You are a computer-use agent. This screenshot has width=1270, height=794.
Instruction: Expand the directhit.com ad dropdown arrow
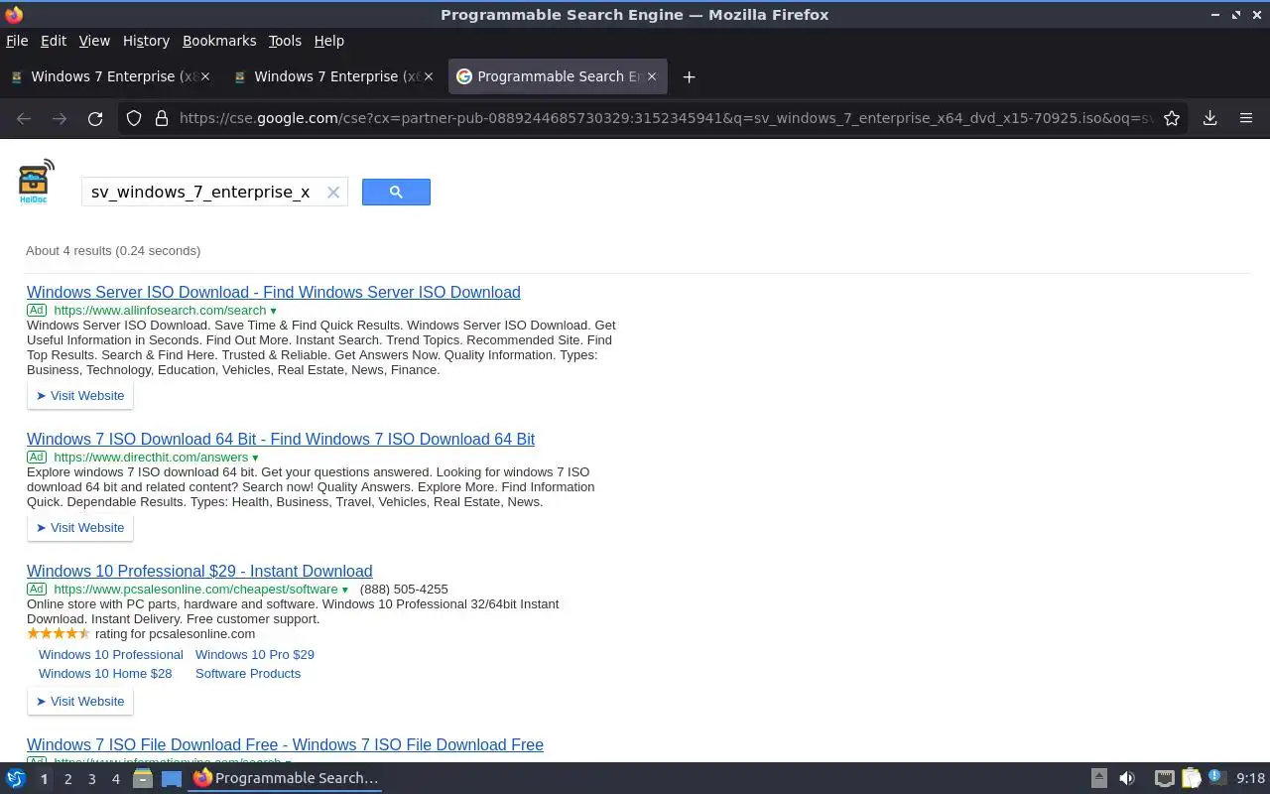[255, 458]
